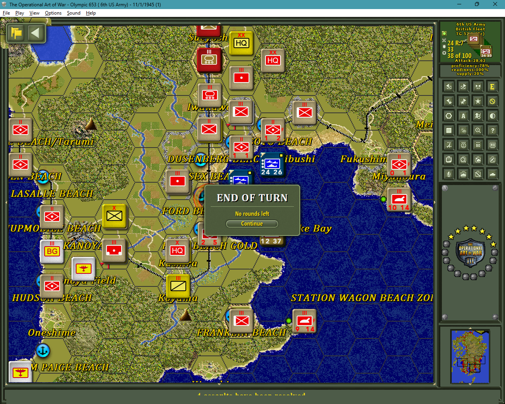Viewport: 505px width, 404px height.
Task: Click the question mark help icon
Action: click(x=492, y=130)
